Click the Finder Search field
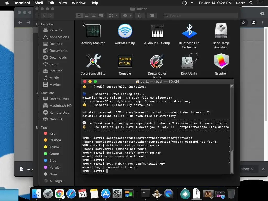 200,15
